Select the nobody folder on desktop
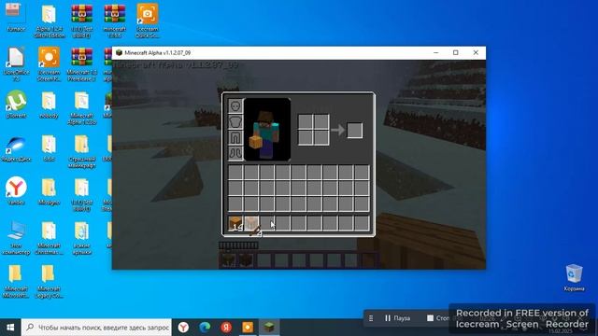This screenshot has height=336, width=598. [x=49, y=105]
